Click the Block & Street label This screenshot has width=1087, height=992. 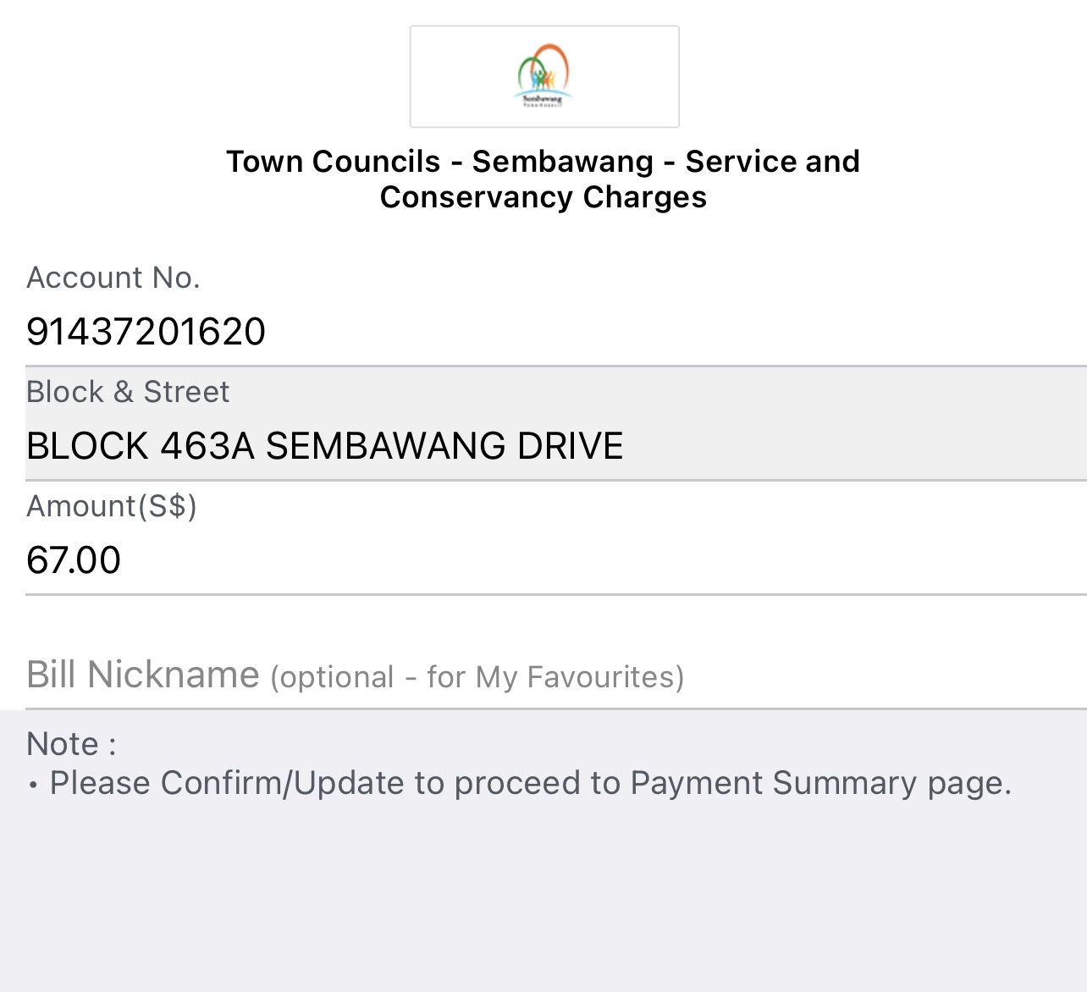pos(128,392)
